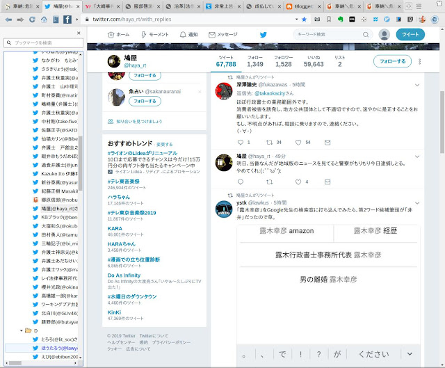Expand the ystk tweet chevron menu
The height and width of the screenshot is (368, 445).
pos(417,203)
